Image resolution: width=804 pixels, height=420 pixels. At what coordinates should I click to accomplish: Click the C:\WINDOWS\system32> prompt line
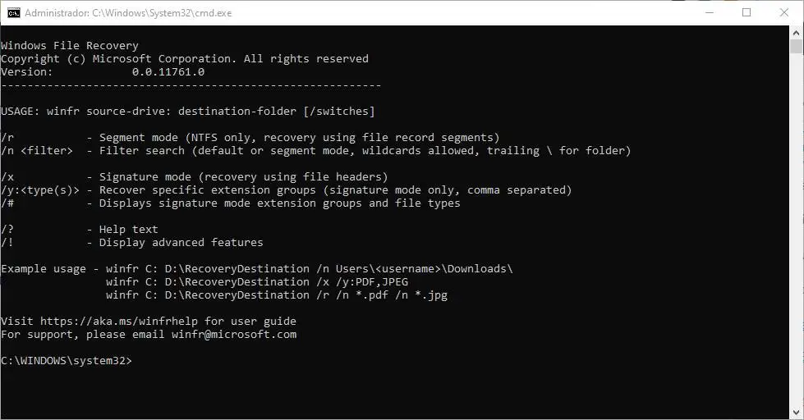click(x=67, y=361)
